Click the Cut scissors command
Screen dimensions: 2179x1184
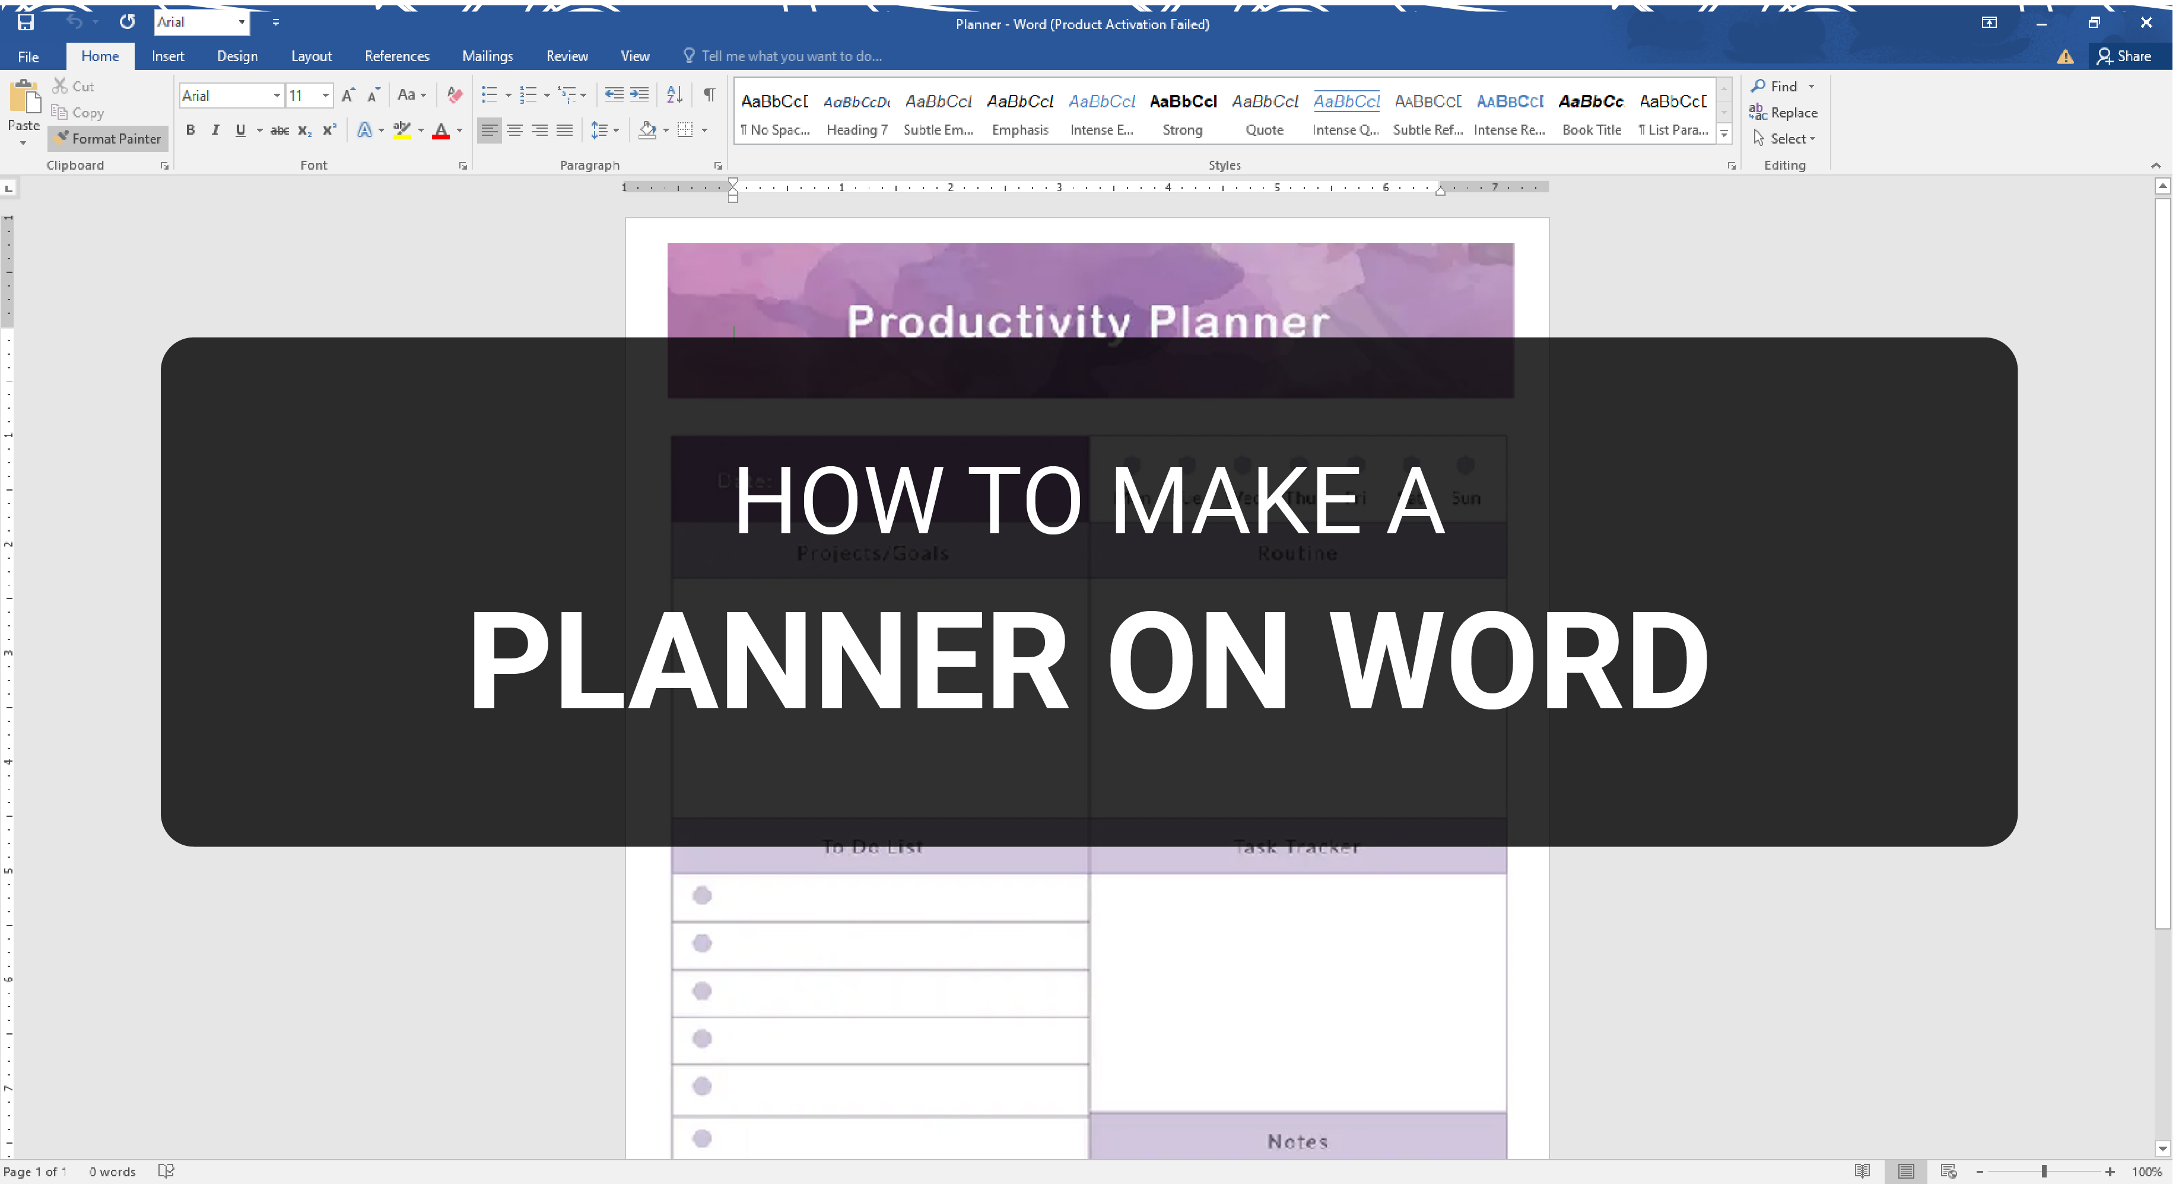[73, 86]
